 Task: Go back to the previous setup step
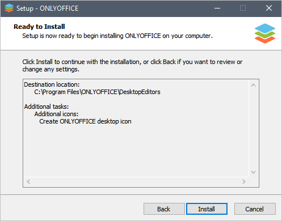coord(164,209)
